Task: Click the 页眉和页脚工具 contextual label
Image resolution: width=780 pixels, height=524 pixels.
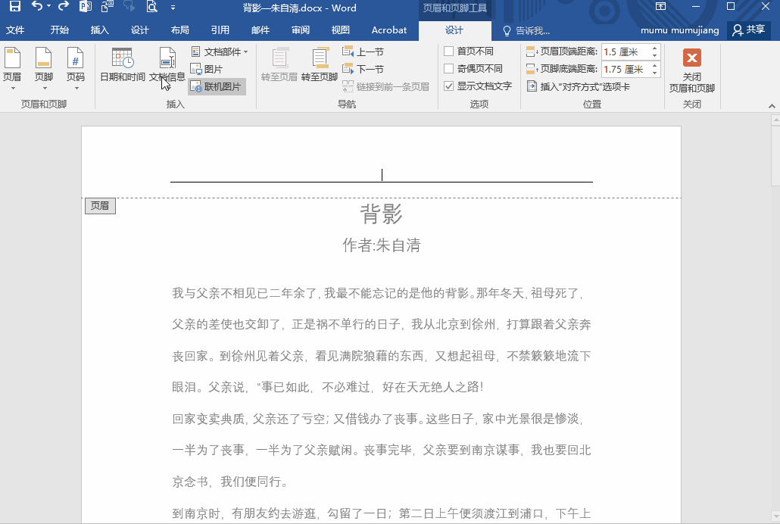Action: [x=454, y=8]
